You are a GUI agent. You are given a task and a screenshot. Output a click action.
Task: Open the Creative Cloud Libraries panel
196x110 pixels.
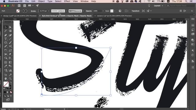tap(193, 34)
